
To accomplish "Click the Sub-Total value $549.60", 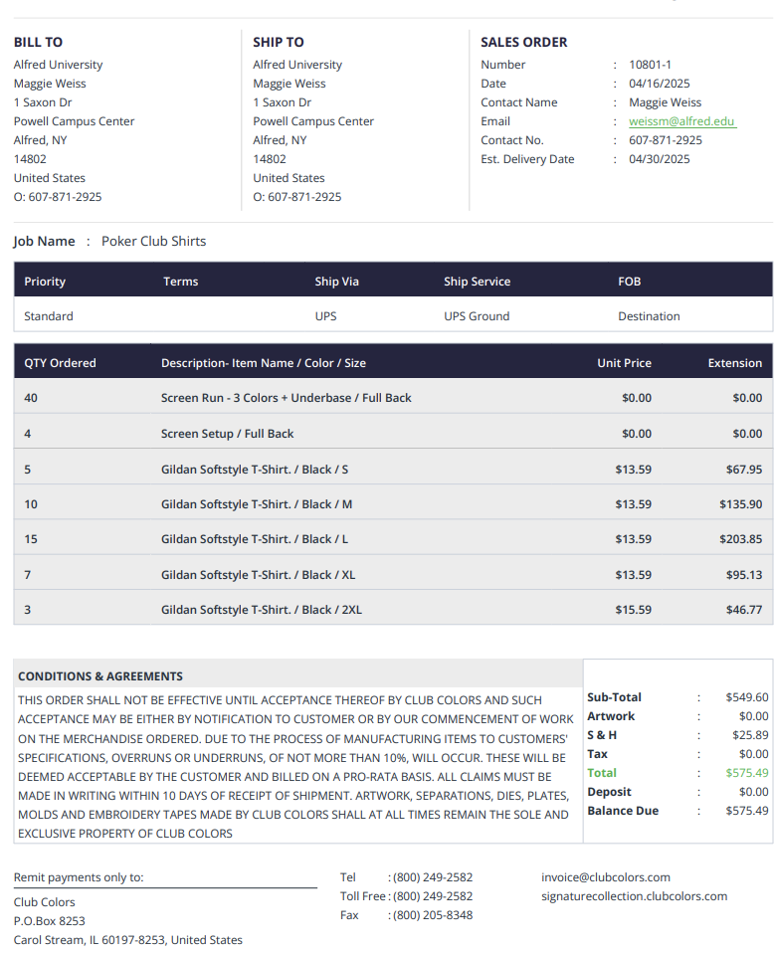I will [746, 697].
